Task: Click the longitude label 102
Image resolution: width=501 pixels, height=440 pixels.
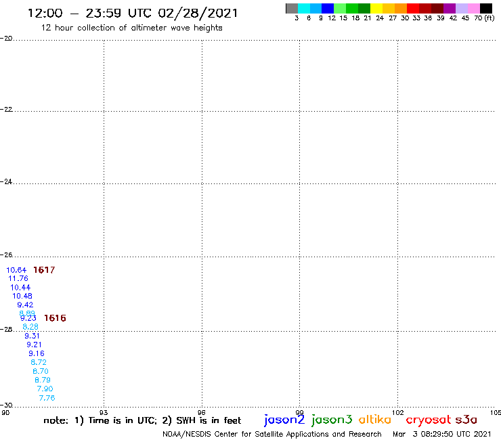Action: 398,413
